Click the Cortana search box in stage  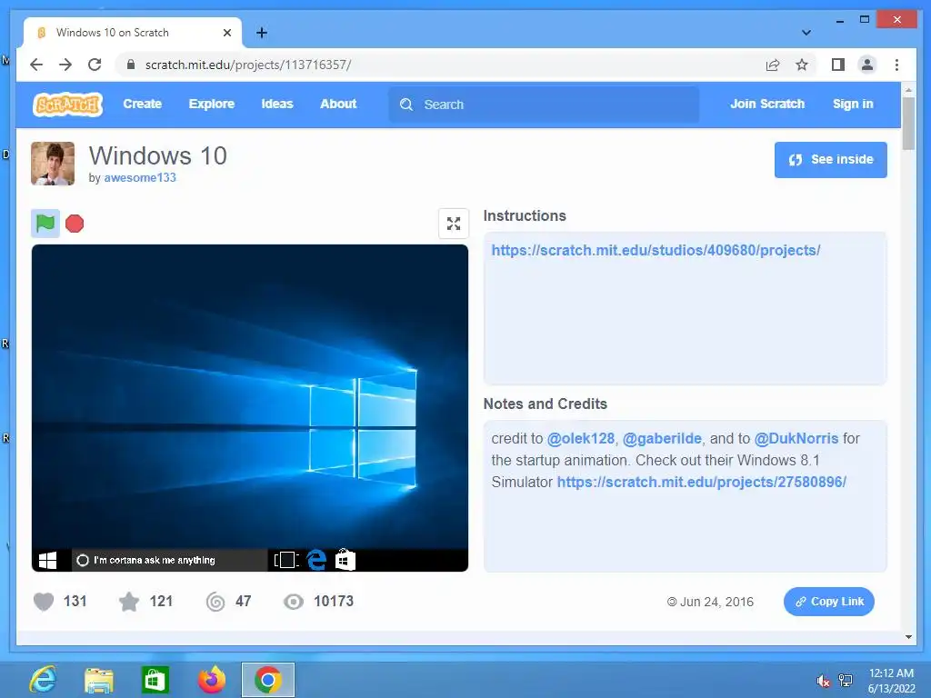(170, 560)
